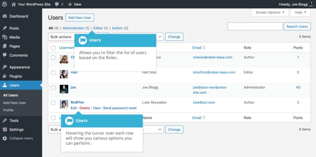Screen dimensions: 316x157
Task: Open Settings in the sidebar menu
Action: pyautogui.click(x=16, y=129)
